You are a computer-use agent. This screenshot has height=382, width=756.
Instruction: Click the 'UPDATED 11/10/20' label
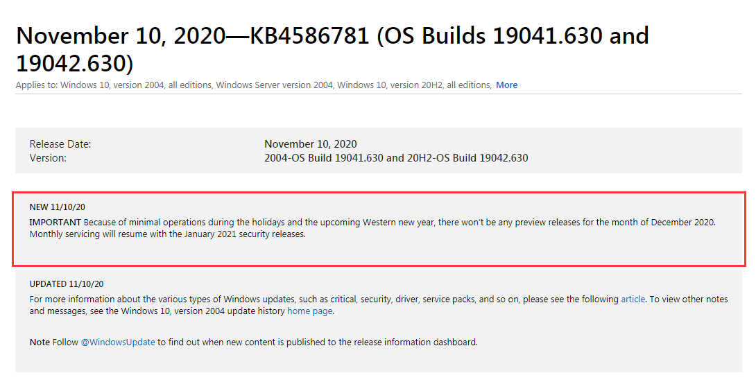67,284
